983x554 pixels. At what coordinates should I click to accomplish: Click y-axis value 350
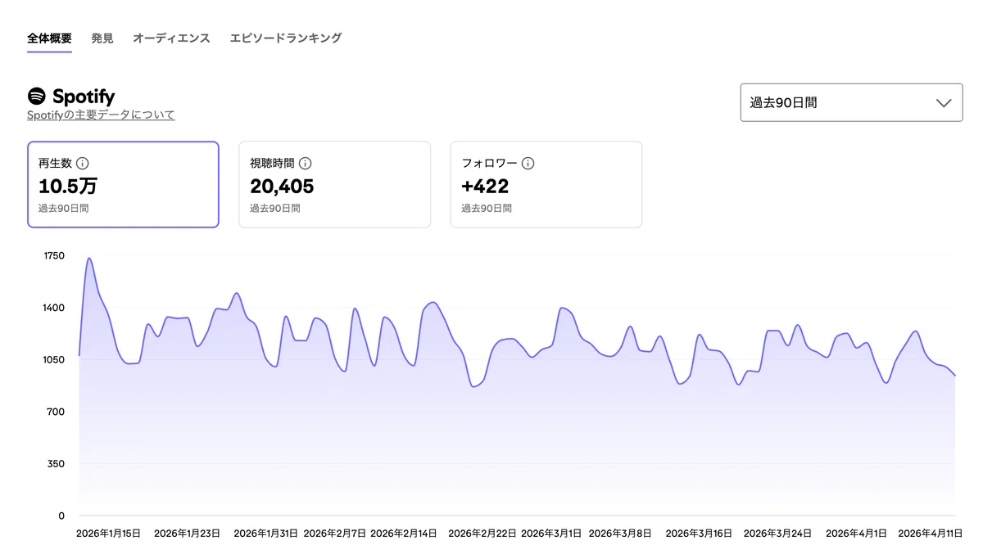(56, 464)
